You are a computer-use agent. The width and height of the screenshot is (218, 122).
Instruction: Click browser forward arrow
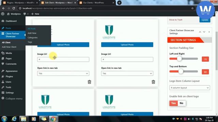pos(9,8)
